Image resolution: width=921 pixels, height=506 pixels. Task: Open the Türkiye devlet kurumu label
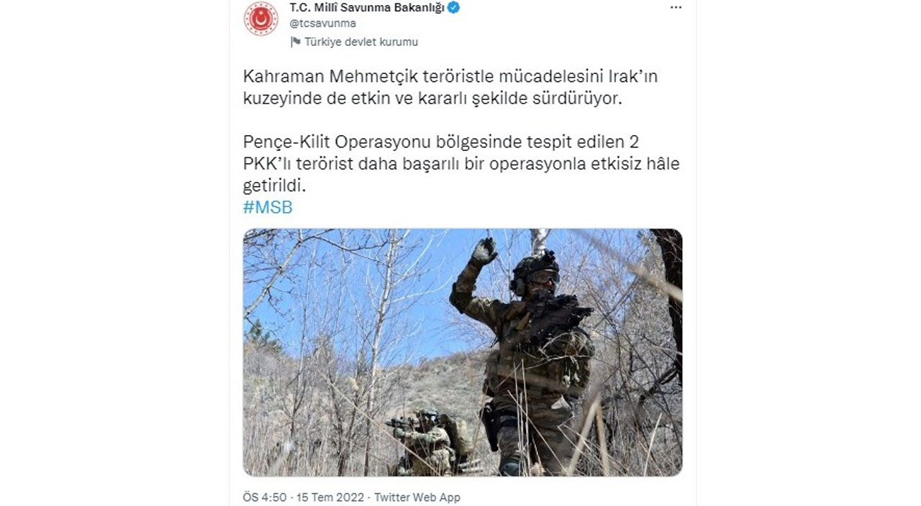[360, 42]
